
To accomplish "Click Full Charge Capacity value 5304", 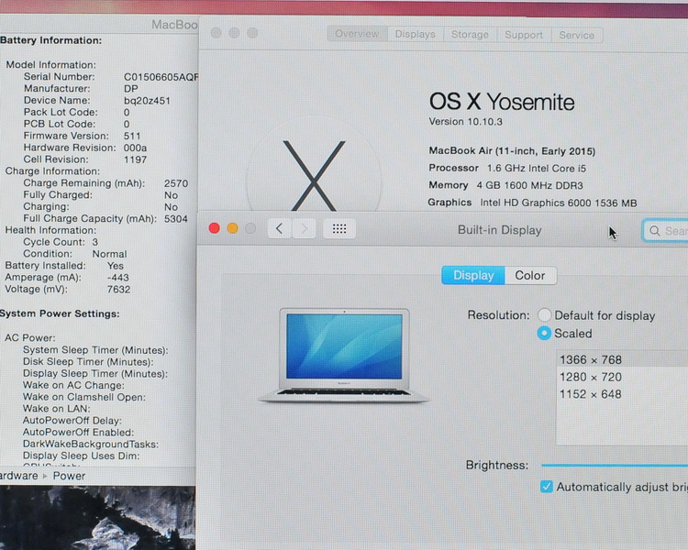I will tap(176, 219).
